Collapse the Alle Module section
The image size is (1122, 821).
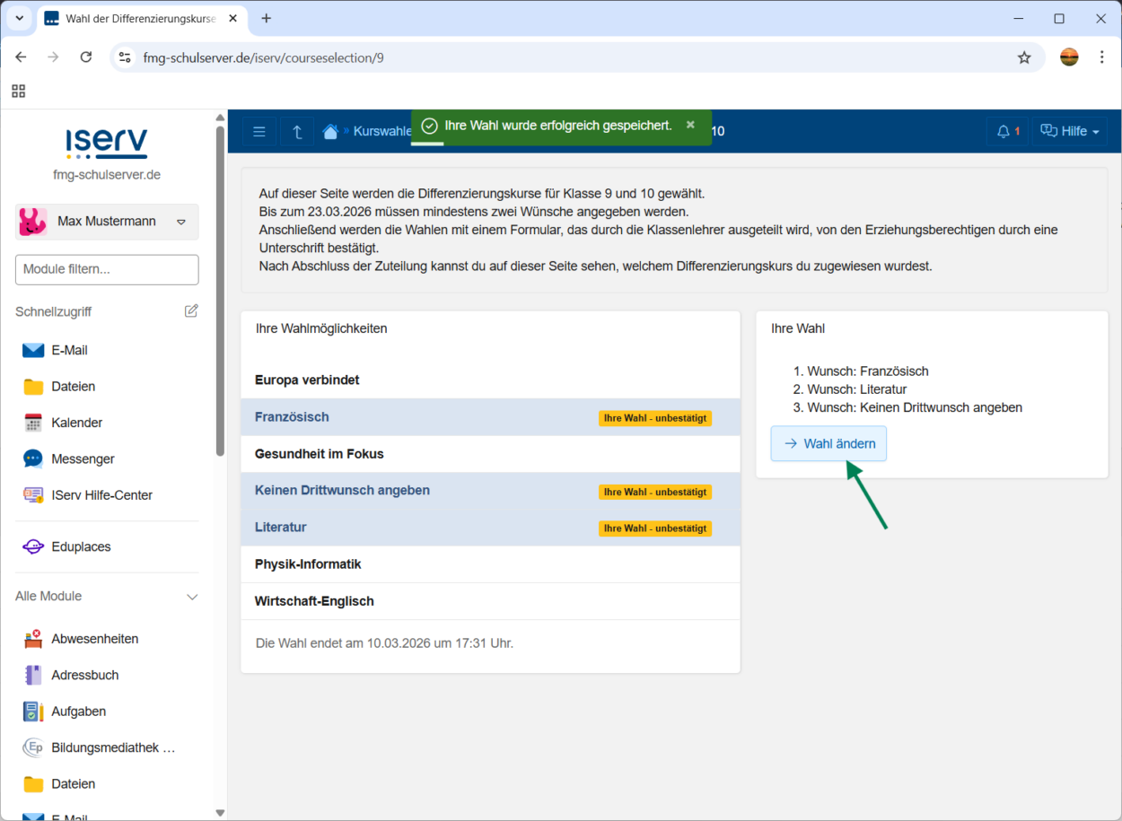pos(191,597)
